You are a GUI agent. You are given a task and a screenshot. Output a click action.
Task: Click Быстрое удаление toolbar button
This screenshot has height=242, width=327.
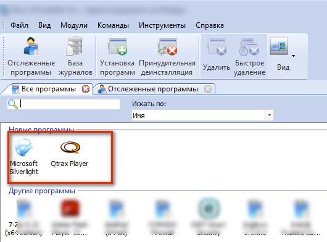click(249, 56)
